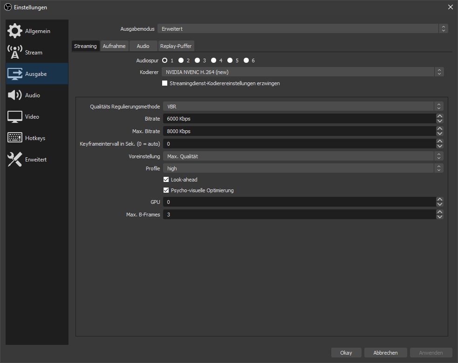
Task: Open the Audio output tab
Action: (x=143, y=46)
